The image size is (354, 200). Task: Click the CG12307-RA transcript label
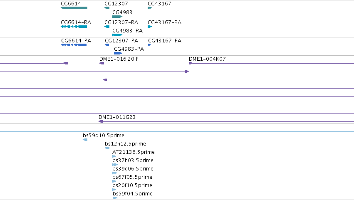121,22
